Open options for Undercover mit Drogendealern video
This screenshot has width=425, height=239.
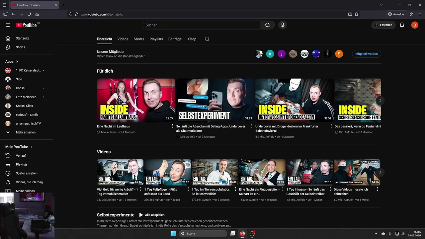coord(331,126)
